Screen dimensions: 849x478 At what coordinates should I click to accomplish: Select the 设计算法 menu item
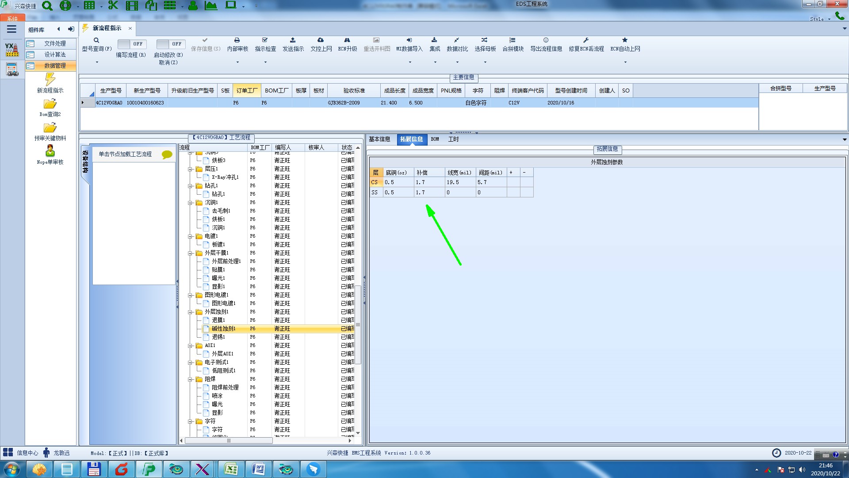click(50, 54)
